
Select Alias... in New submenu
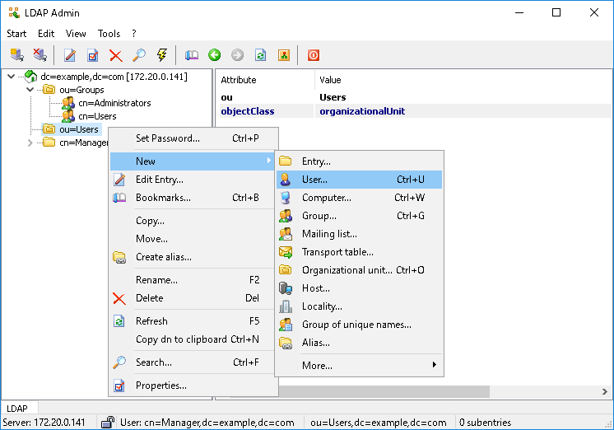[x=359, y=343]
